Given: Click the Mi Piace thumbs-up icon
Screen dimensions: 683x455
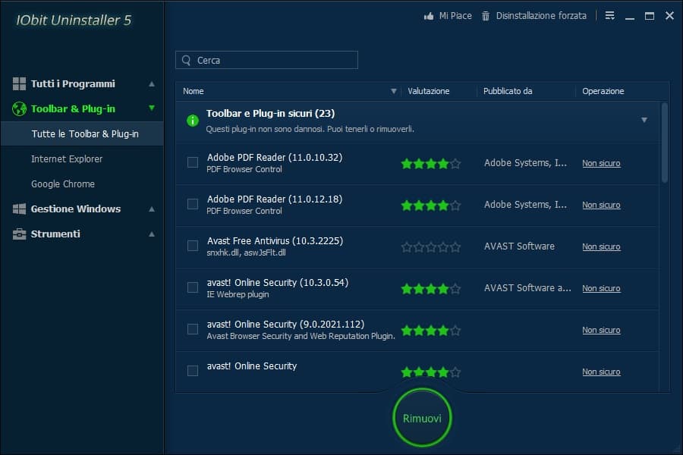Looking at the screenshot, I should click(429, 16).
